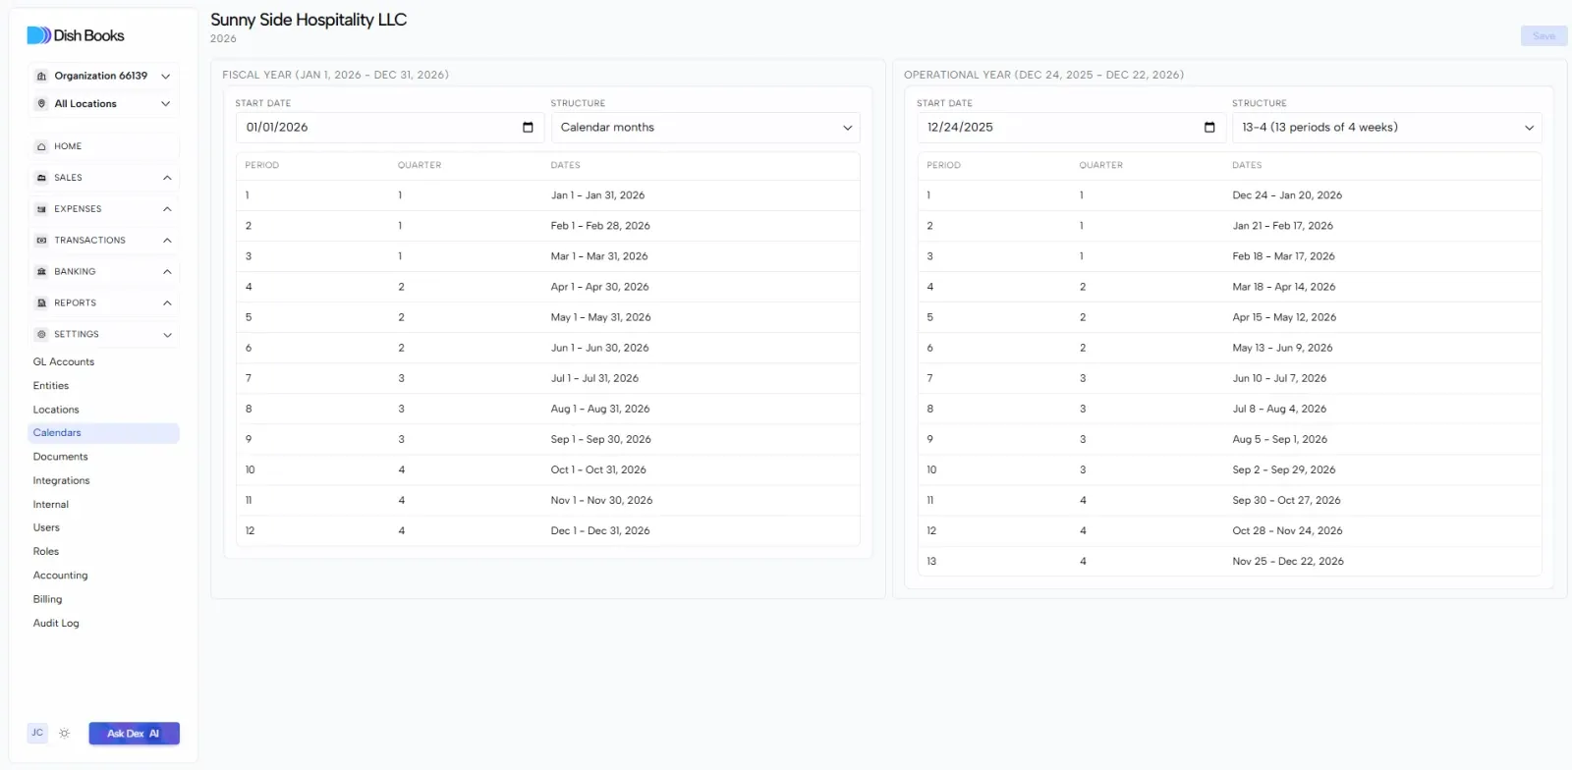The height and width of the screenshot is (770, 1572).
Task: Click the Transactions sidebar icon
Action: click(41, 241)
